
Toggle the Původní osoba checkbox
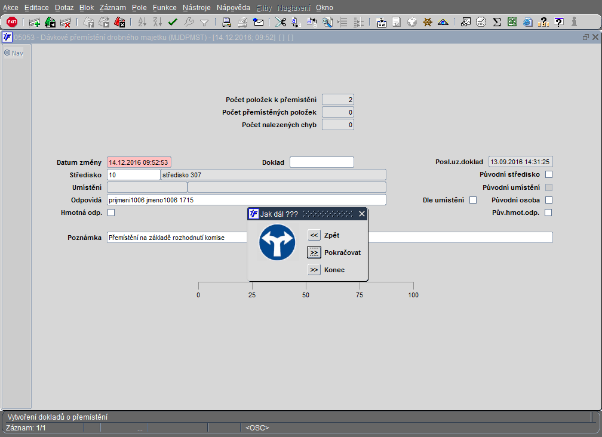coord(549,200)
